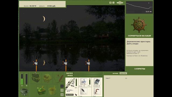Screen dimensions: 172x97
Task: Click the УДОЧКА tension bar
Action: [x=88, y=73]
